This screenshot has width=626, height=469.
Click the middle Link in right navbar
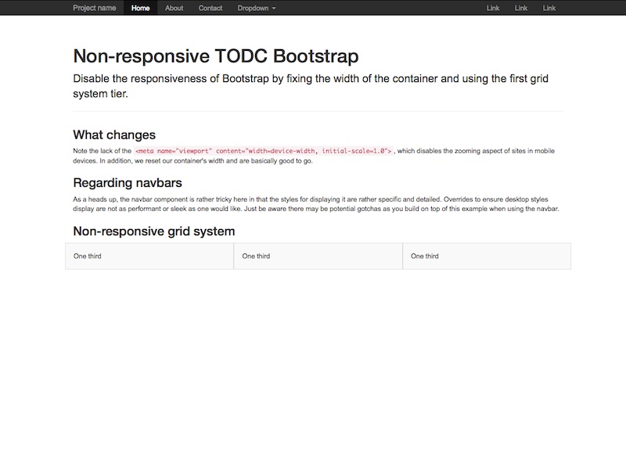tap(521, 8)
